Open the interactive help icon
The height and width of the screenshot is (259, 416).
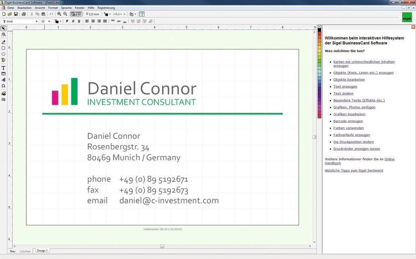coord(142,14)
